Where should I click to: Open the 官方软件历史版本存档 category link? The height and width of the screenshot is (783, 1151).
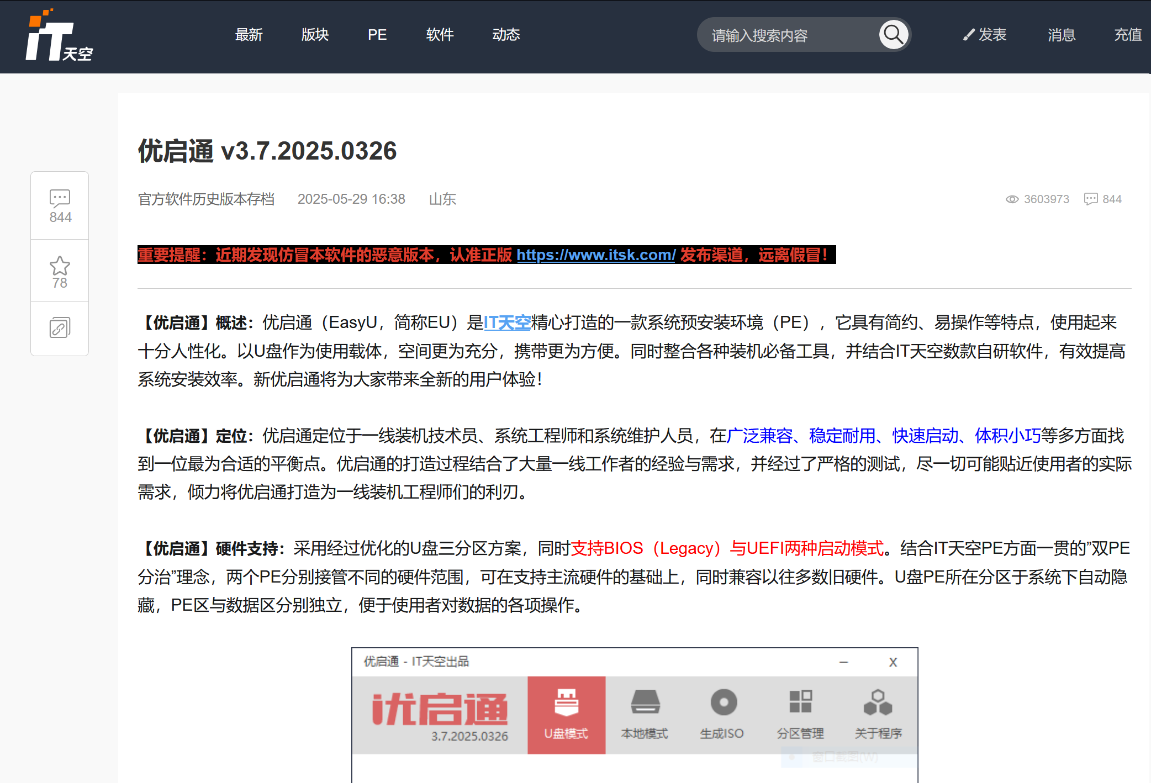click(206, 199)
